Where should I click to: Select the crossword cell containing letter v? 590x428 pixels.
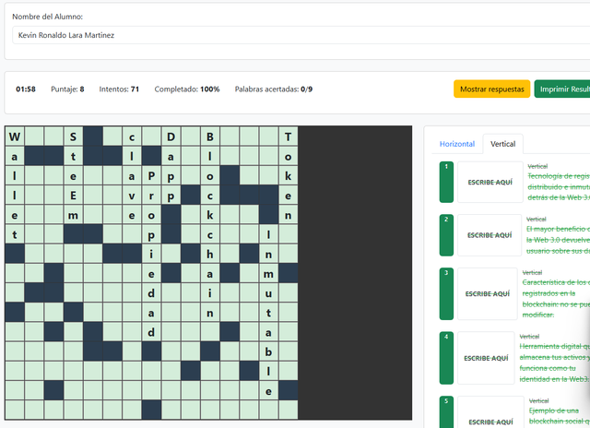tap(132, 196)
